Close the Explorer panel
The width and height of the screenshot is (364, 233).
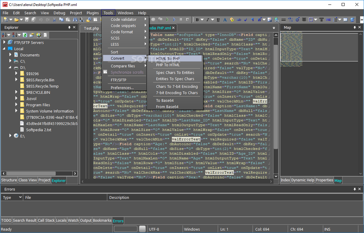(x=74, y=28)
